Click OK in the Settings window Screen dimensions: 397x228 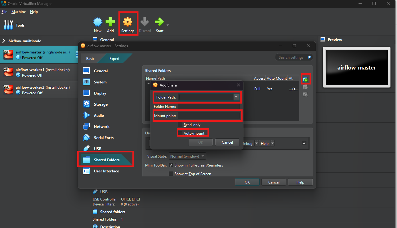point(247,182)
